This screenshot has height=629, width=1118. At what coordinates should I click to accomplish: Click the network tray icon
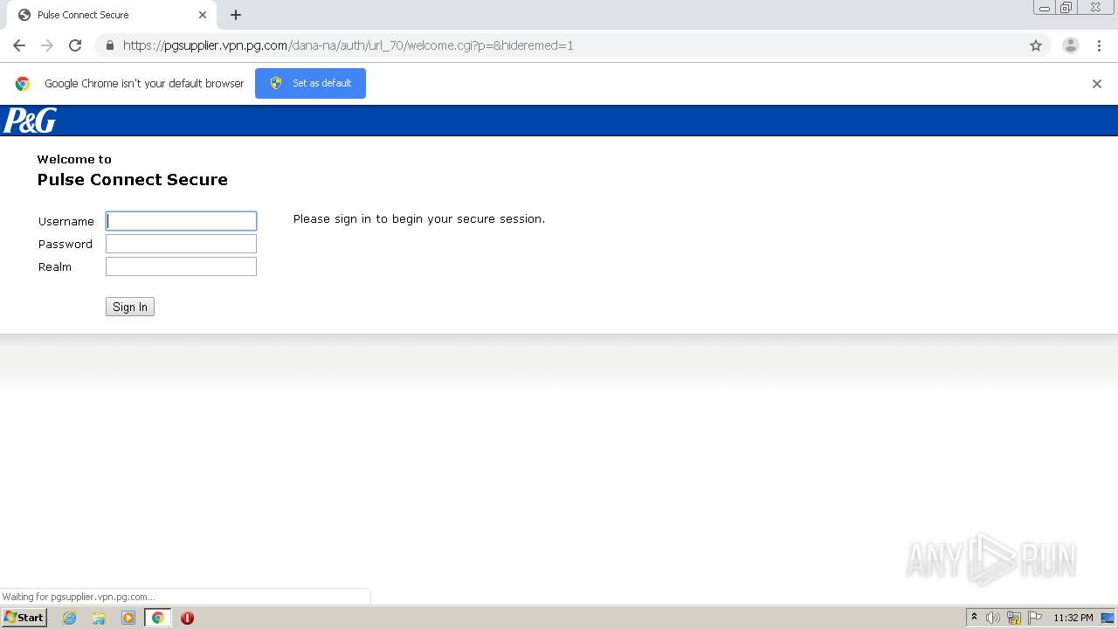(x=1014, y=618)
